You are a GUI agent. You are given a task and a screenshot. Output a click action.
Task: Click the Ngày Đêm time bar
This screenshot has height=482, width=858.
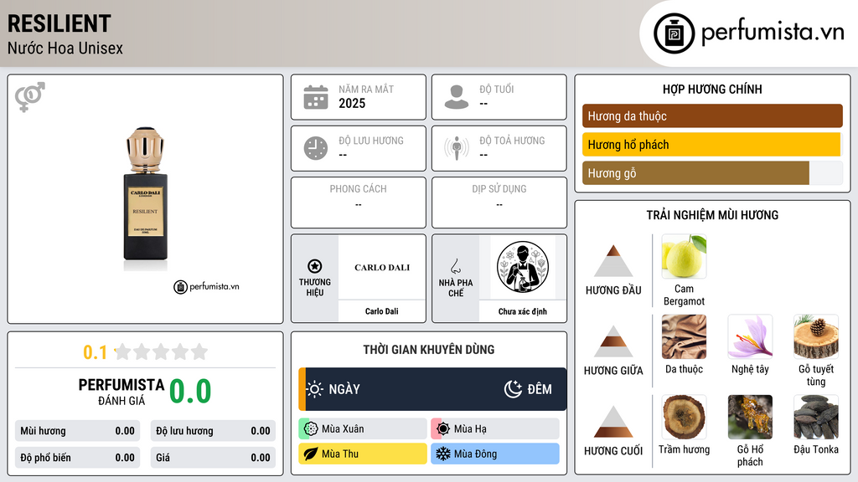coord(432,389)
